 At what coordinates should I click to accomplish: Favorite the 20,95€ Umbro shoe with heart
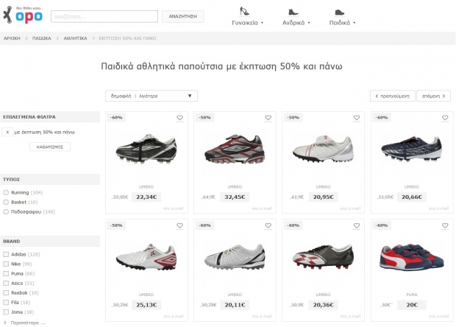tap(357, 118)
